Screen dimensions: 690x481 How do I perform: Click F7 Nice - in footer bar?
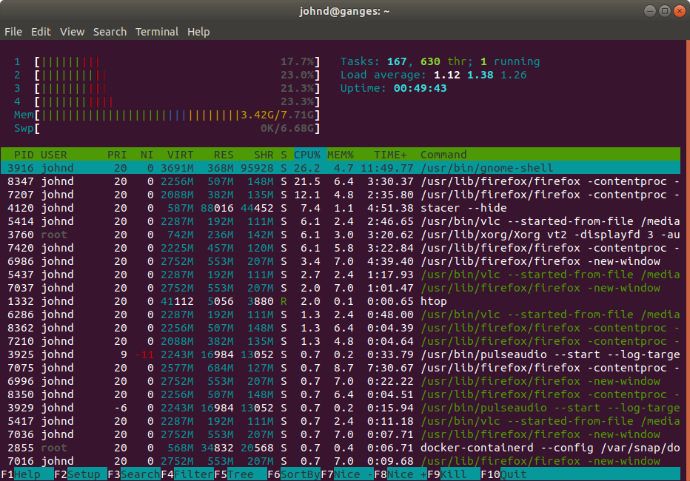(347, 474)
